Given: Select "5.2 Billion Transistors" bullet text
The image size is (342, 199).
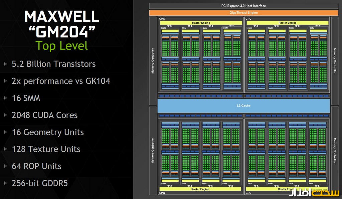Looking at the screenshot, I should [x=54, y=64].
